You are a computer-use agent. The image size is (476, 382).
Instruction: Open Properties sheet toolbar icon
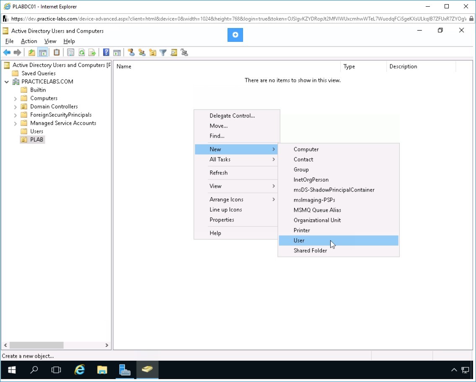[70, 52]
